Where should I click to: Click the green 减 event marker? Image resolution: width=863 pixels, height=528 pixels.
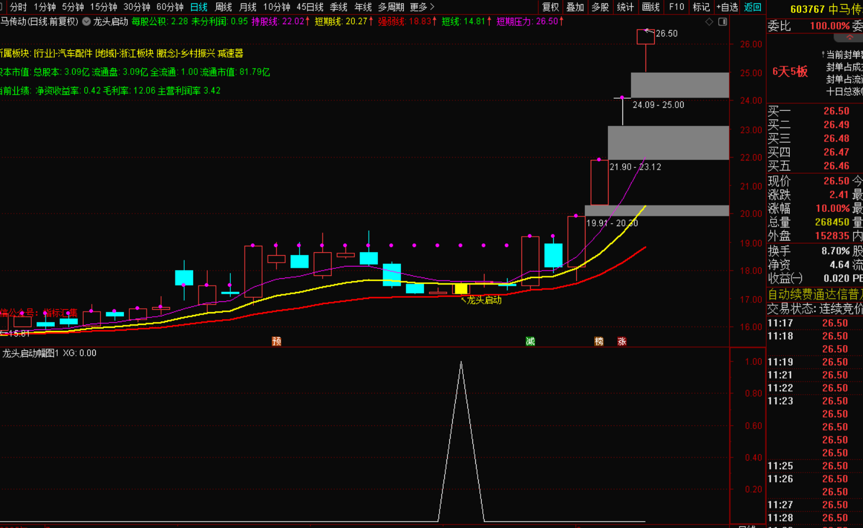coord(530,341)
